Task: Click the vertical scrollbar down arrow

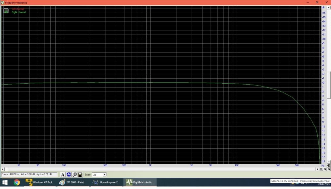Action: click(x=329, y=162)
